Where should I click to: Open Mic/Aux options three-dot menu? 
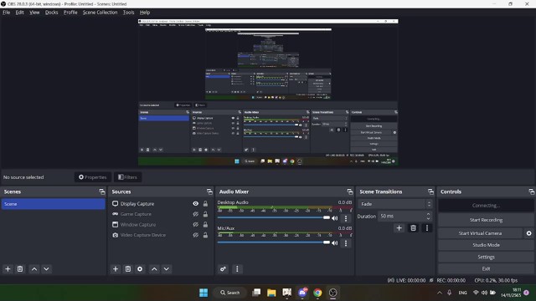[x=346, y=243]
